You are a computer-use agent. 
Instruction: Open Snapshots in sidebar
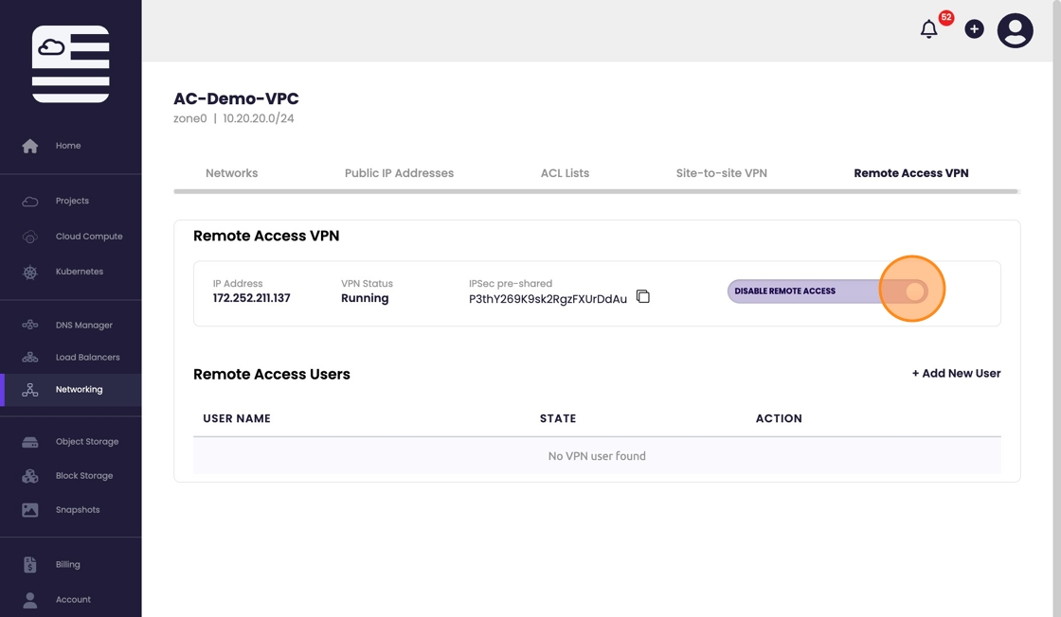coord(78,510)
